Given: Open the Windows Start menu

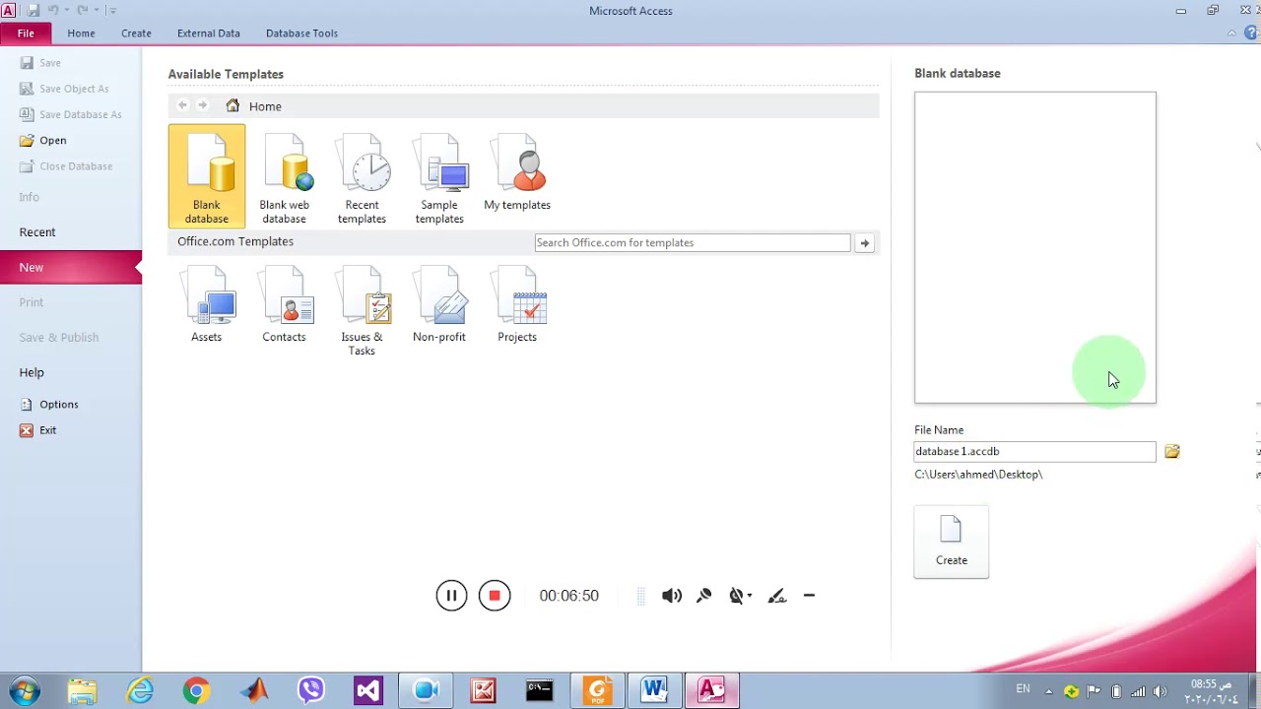Looking at the screenshot, I should tap(25, 690).
